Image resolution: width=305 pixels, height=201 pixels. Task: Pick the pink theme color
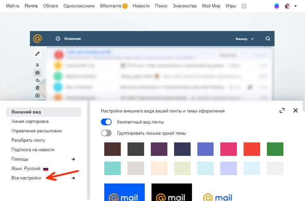pyautogui.click(x=229, y=149)
